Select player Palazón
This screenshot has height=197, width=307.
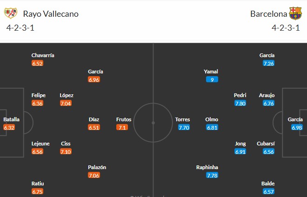[97, 167]
